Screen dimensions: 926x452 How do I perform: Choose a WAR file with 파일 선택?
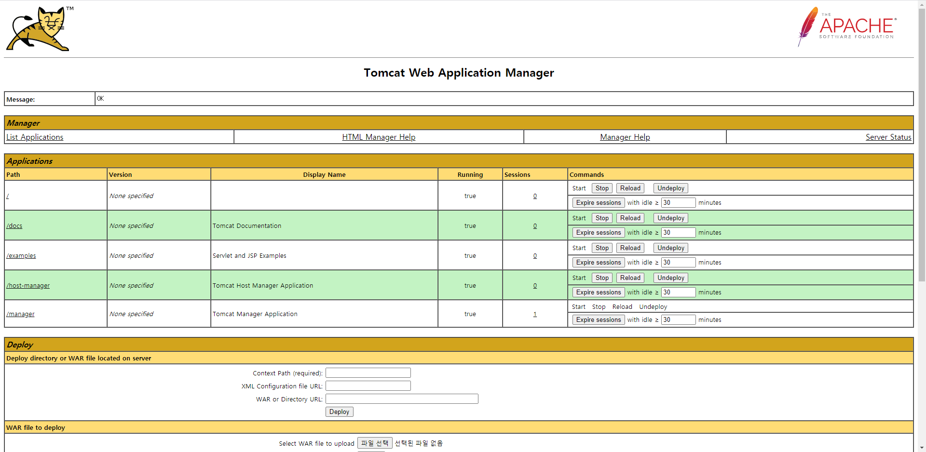[375, 443]
